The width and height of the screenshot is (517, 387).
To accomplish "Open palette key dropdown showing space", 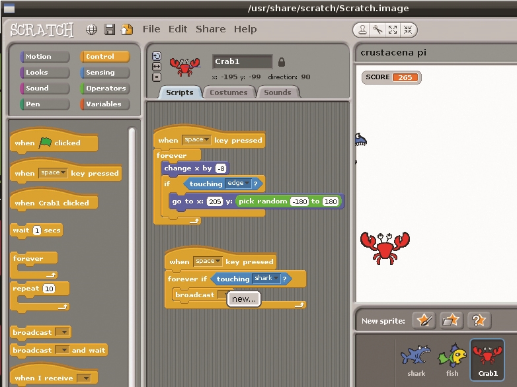I will click(53, 172).
